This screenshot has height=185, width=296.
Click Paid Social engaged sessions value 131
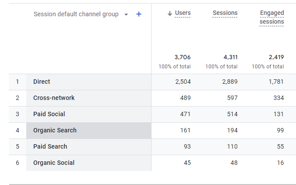click(x=278, y=114)
